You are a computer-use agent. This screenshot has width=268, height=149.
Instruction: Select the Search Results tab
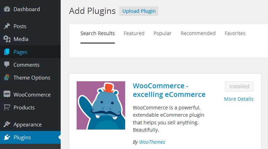click(x=97, y=33)
